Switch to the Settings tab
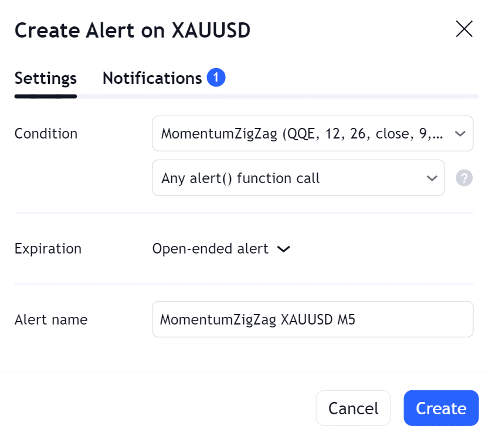Viewport: 492px width, 436px height. 46,78
